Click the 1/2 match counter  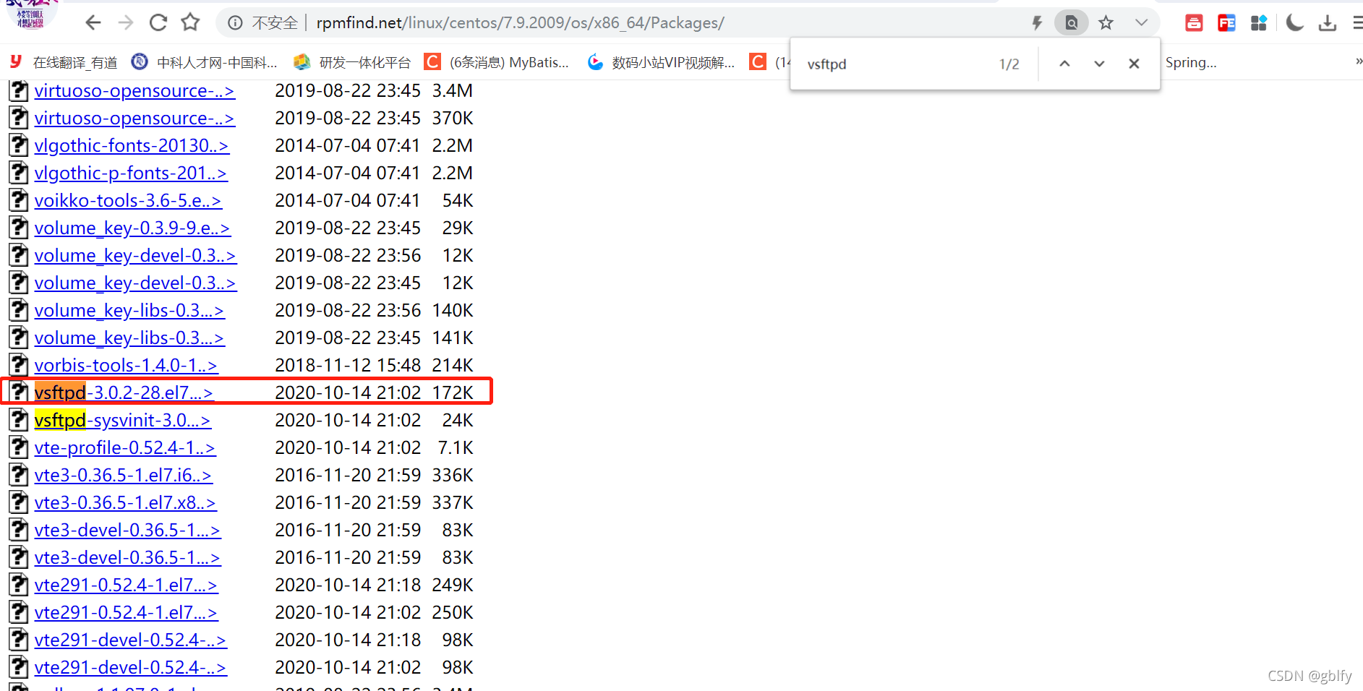coord(1009,64)
